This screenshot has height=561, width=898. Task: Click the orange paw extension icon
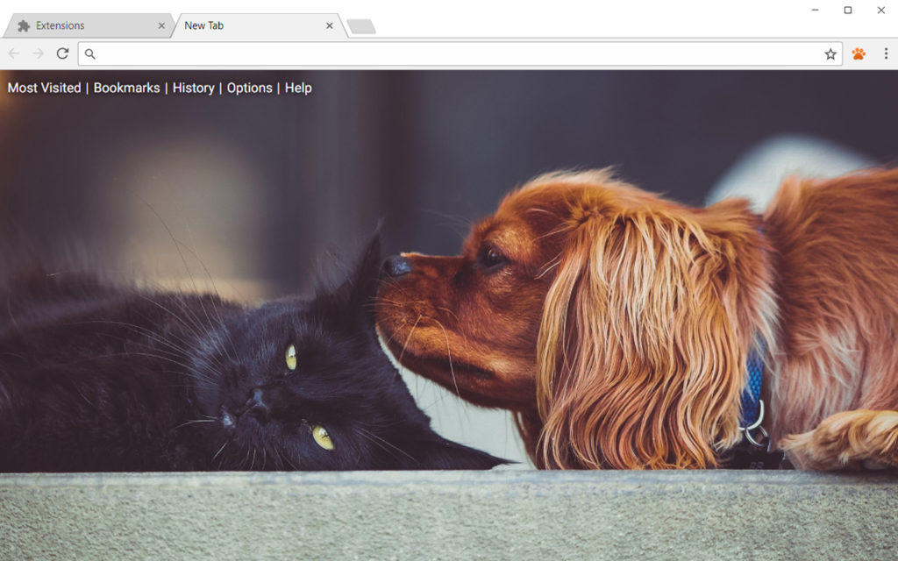coord(860,53)
